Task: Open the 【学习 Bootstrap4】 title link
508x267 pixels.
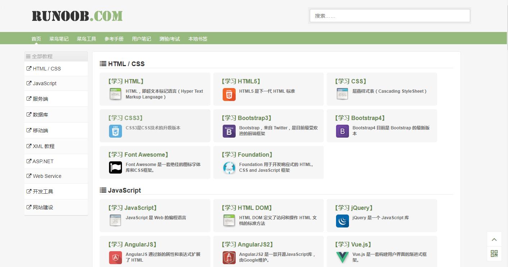Action: (360, 118)
